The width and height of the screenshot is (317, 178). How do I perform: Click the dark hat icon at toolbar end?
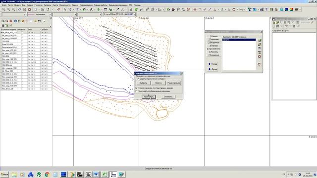click(297, 9)
